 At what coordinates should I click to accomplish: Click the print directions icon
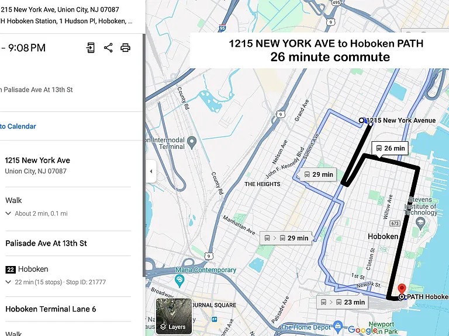click(125, 48)
